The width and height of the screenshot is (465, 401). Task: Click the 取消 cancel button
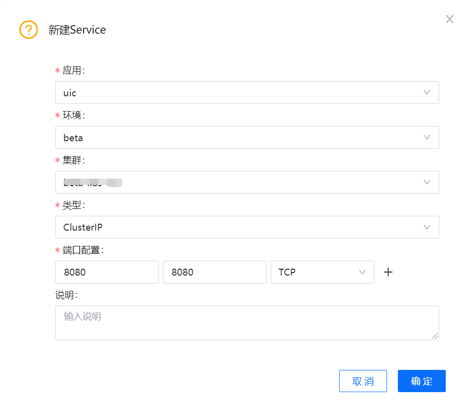(x=363, y=381)
